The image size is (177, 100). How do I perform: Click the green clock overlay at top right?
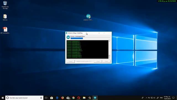pyautogui.click(x=167, y=1)
